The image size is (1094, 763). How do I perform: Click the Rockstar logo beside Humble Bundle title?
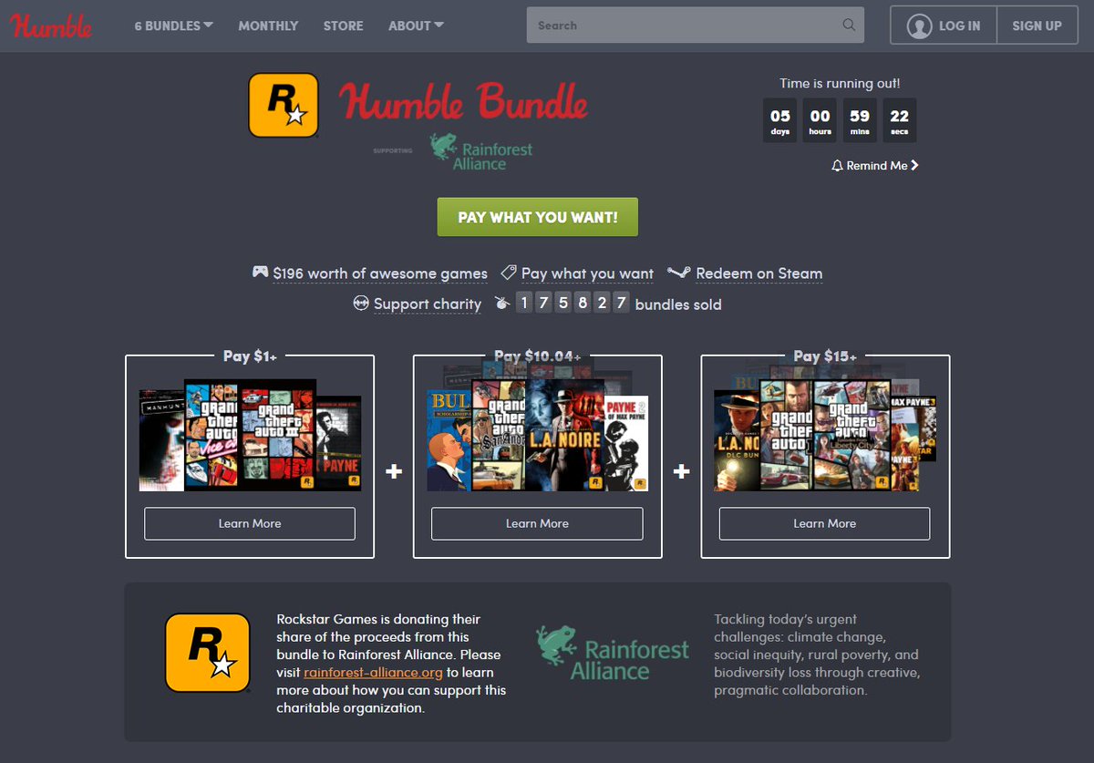[283, 105]
